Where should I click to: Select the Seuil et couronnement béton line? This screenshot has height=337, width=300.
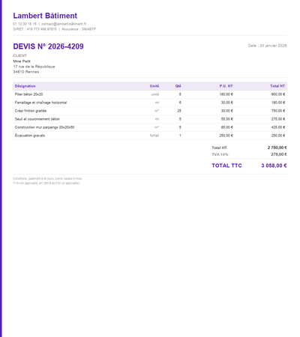150,119
